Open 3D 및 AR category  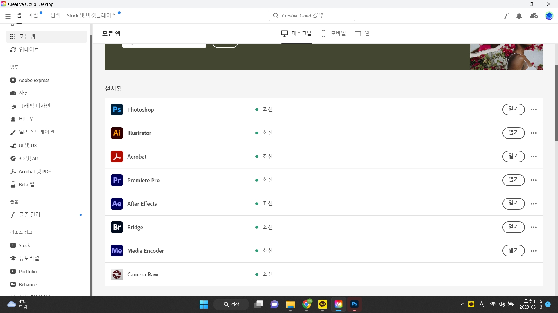(46, 159)
